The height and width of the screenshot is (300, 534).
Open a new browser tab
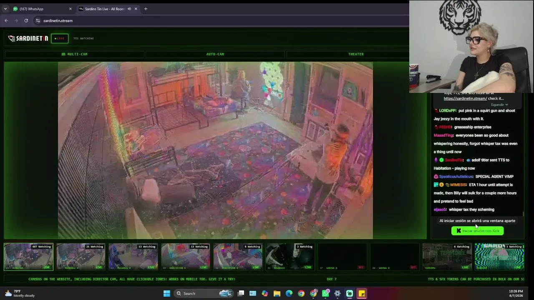tap(146, 9)
